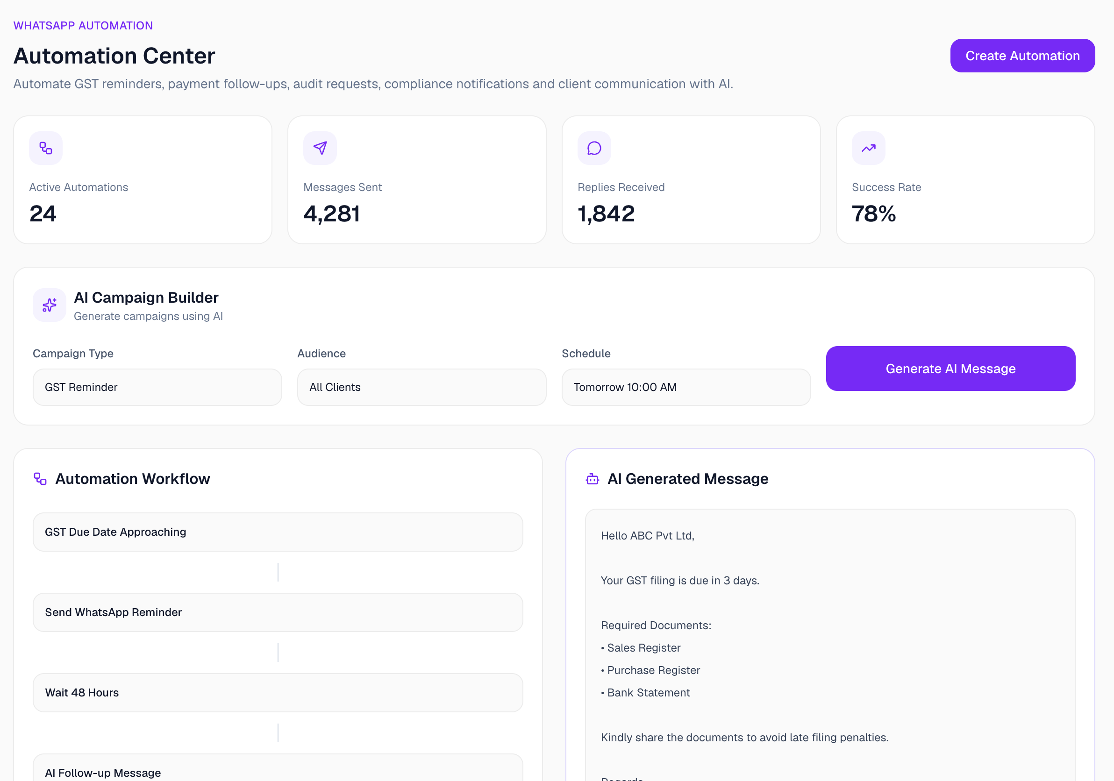Image resolution: width=1114 pixels, height=781 pixels.
Task: Click the AI Generated Message robot icon
Action: point(593,479)
